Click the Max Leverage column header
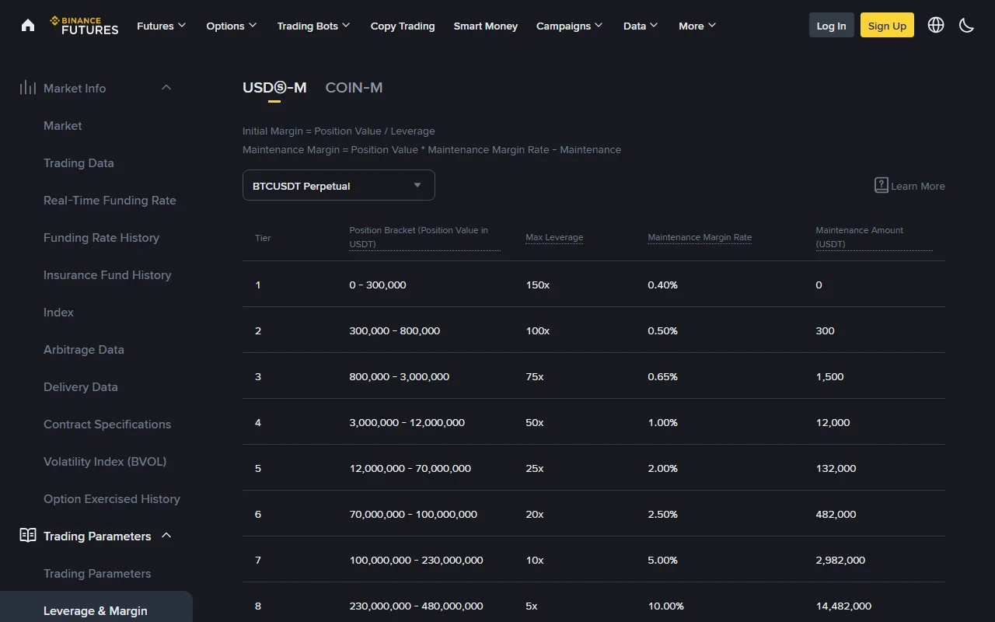Image resolution: width=995 pixels, height=622 pixels. click(x=554, y=237)
